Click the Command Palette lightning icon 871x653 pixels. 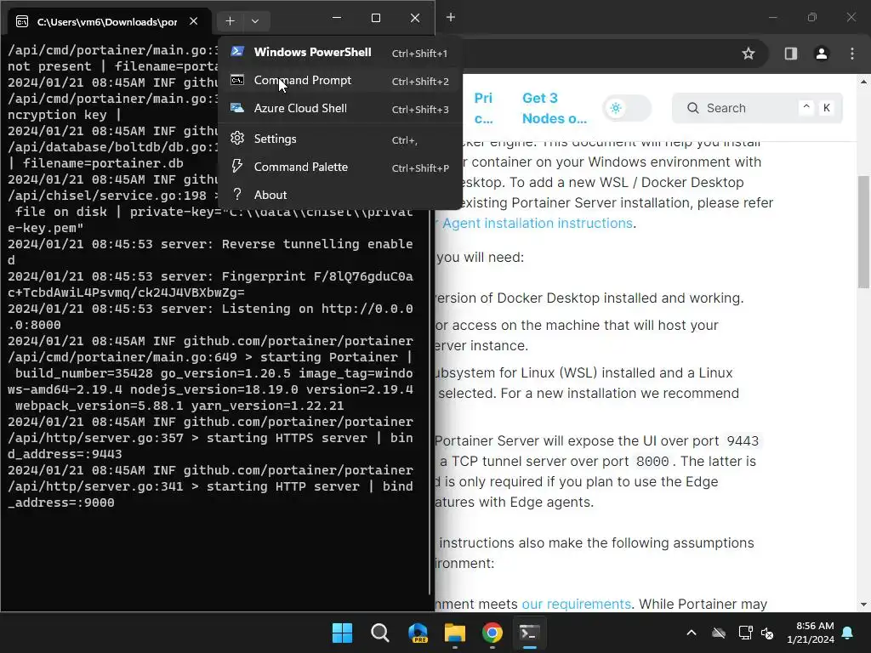(237, 166)
